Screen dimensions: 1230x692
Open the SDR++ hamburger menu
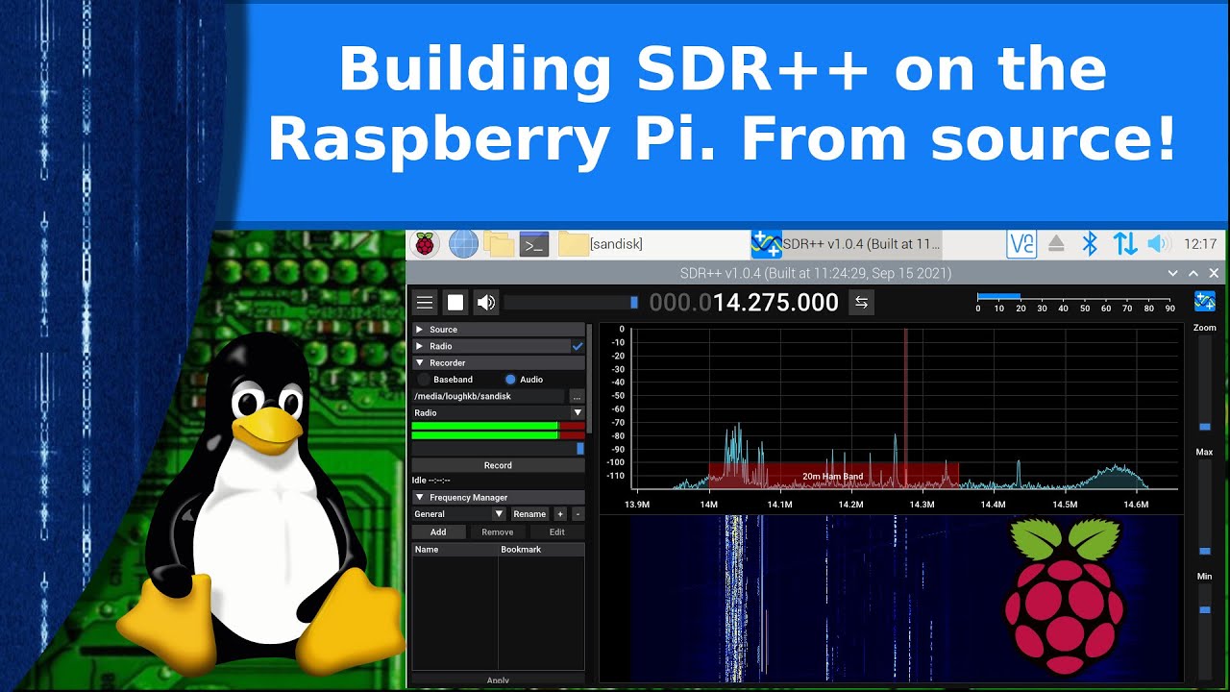click(424, 303)
